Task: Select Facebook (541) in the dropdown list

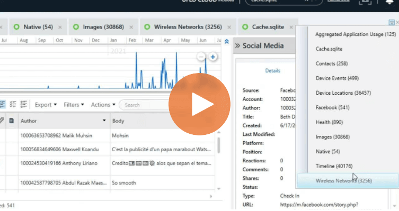Action: click(x=332, y=107)
